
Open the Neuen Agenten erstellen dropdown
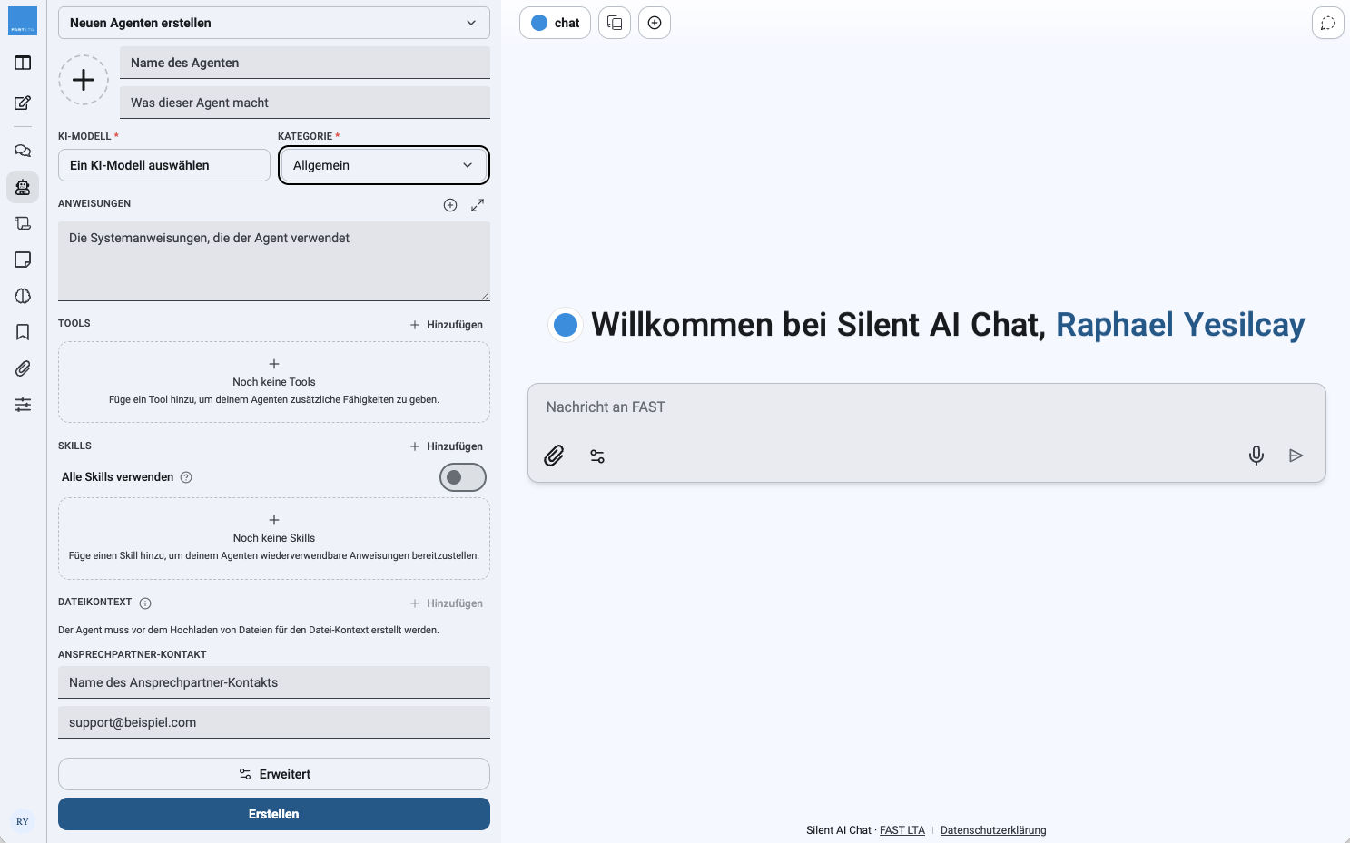(x=274, y=23)
